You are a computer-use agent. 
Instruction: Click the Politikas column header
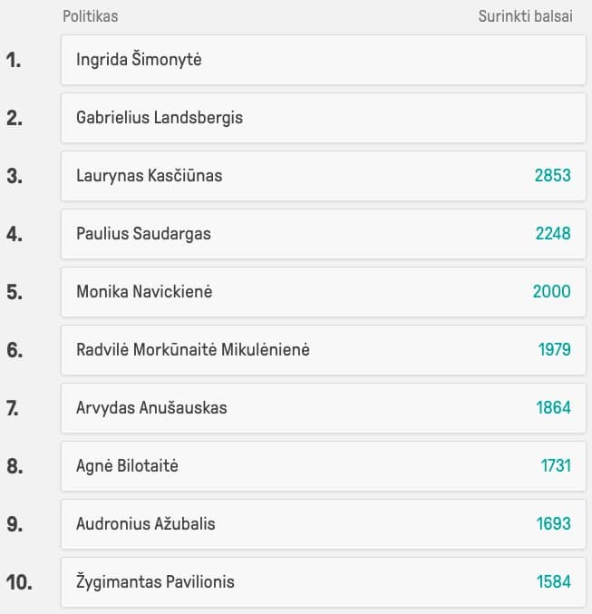click(91, 16)
